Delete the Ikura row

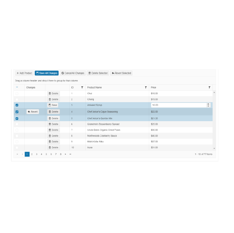[x=54, y=148]
